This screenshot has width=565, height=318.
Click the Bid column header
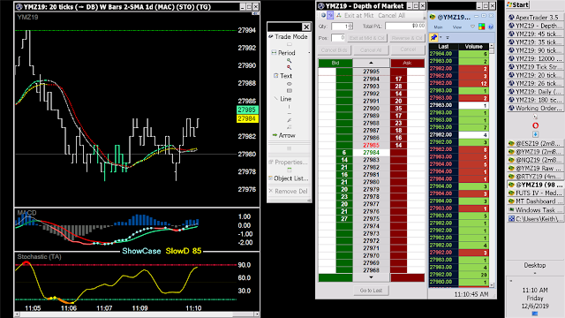click(x=335, y=63)
